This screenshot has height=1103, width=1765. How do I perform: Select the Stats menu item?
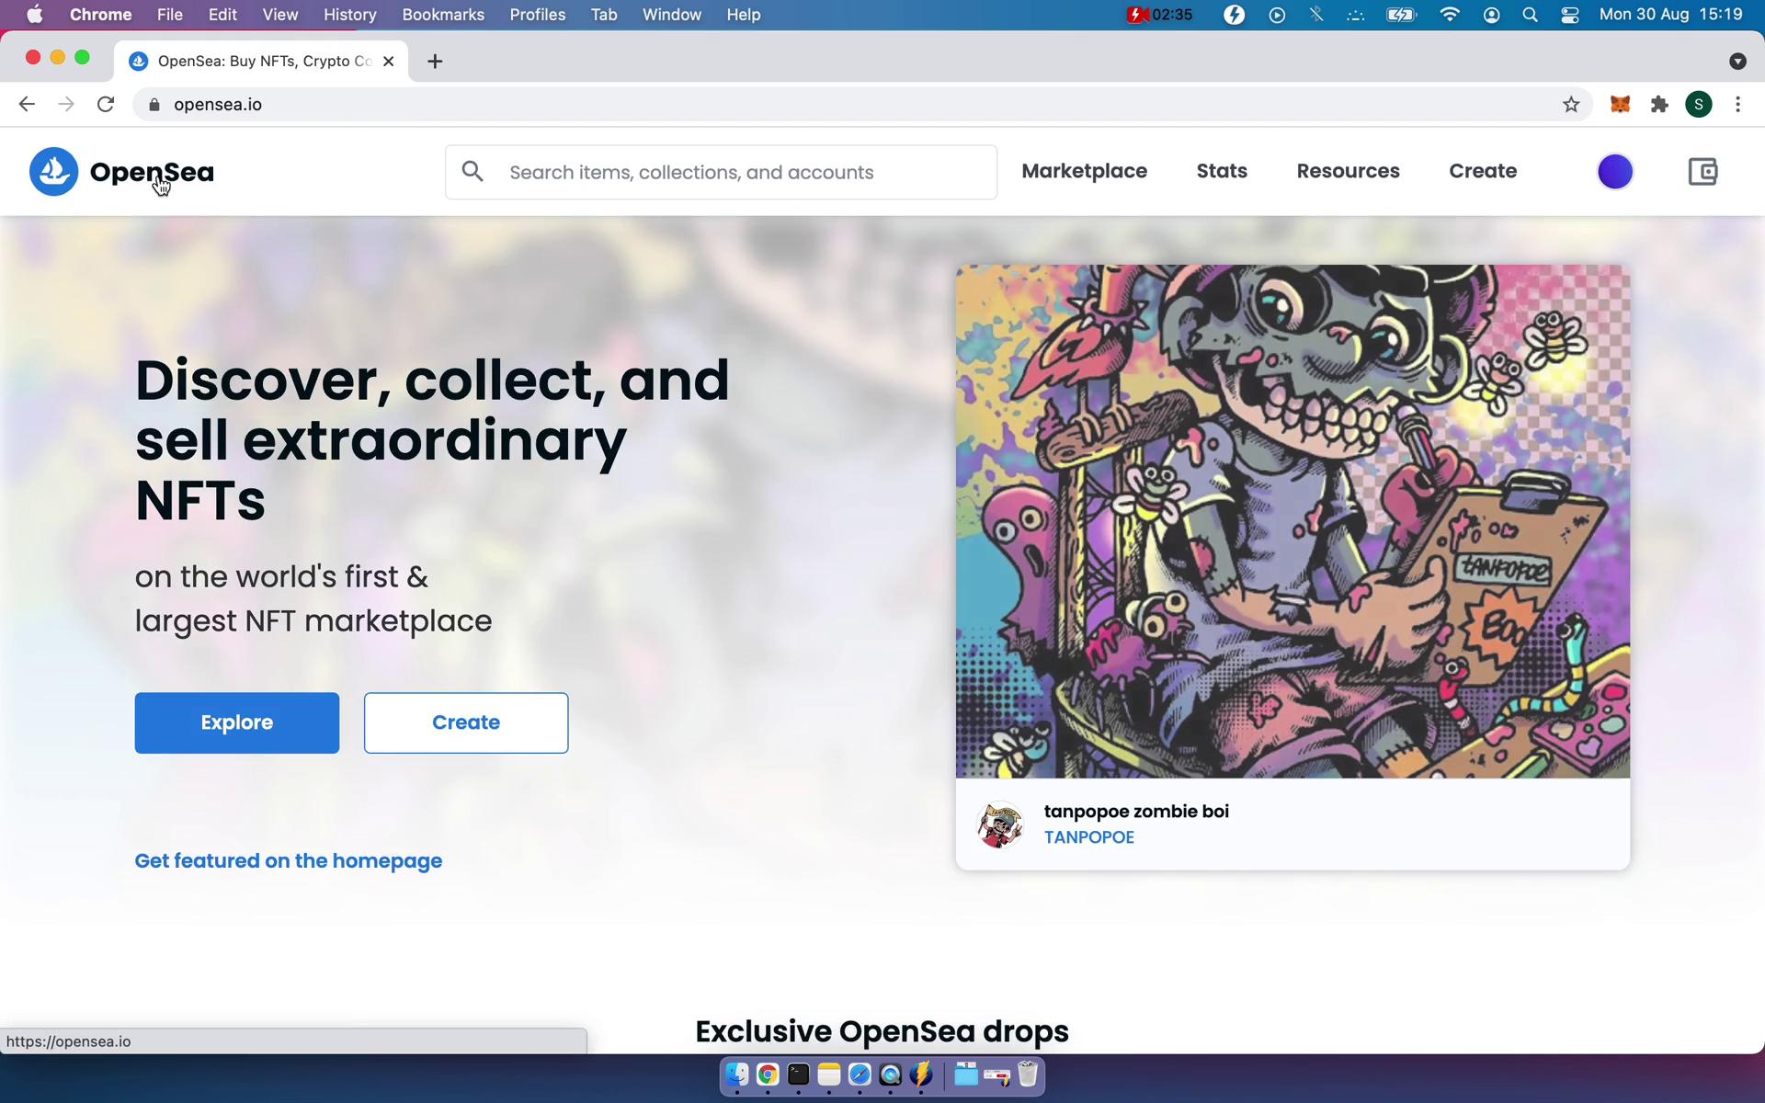click(x=1221, y=170)
